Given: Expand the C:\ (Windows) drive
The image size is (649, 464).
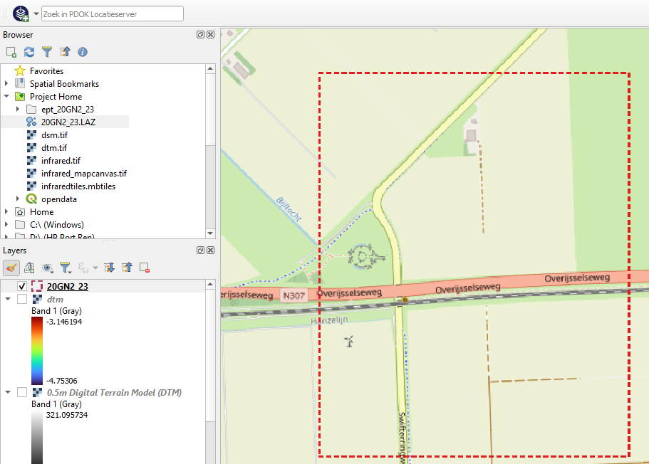Looking at the screenshot, I should pos(6,225).
